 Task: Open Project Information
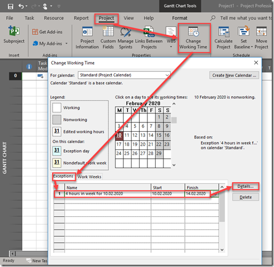point(87,38)
